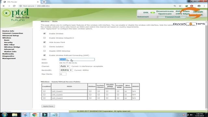Click the Apply/Save button
This screenshot has height=117, width=208.
tap(48, 106)
